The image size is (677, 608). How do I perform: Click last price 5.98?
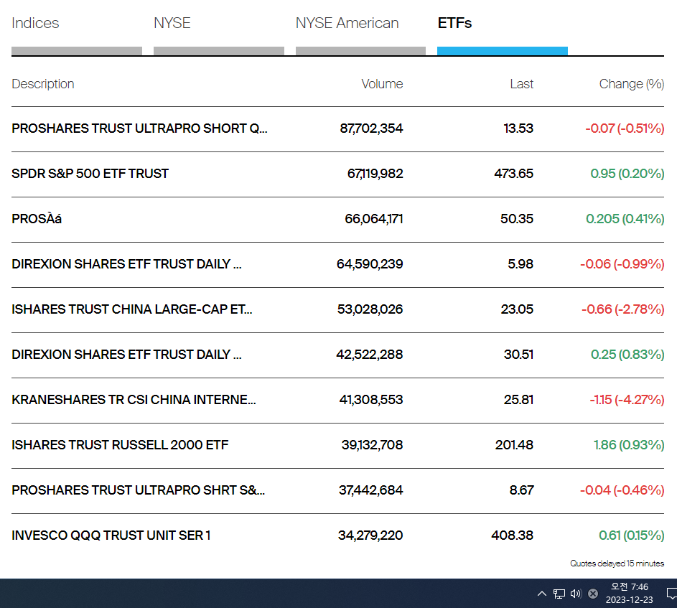520,264
